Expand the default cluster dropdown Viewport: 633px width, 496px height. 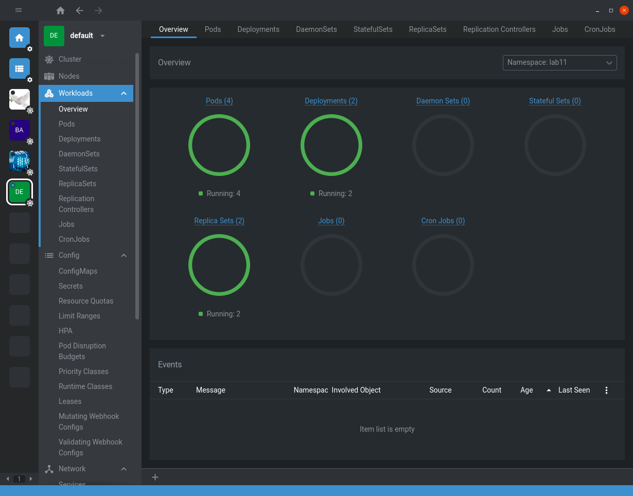[x=102, y=36]
